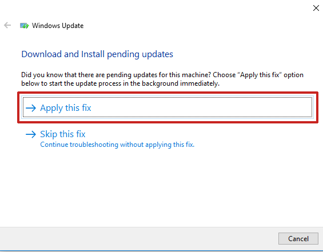
Task: Click 'Continue troubleshooting without applying this fix'
Action: pos(117,145)
